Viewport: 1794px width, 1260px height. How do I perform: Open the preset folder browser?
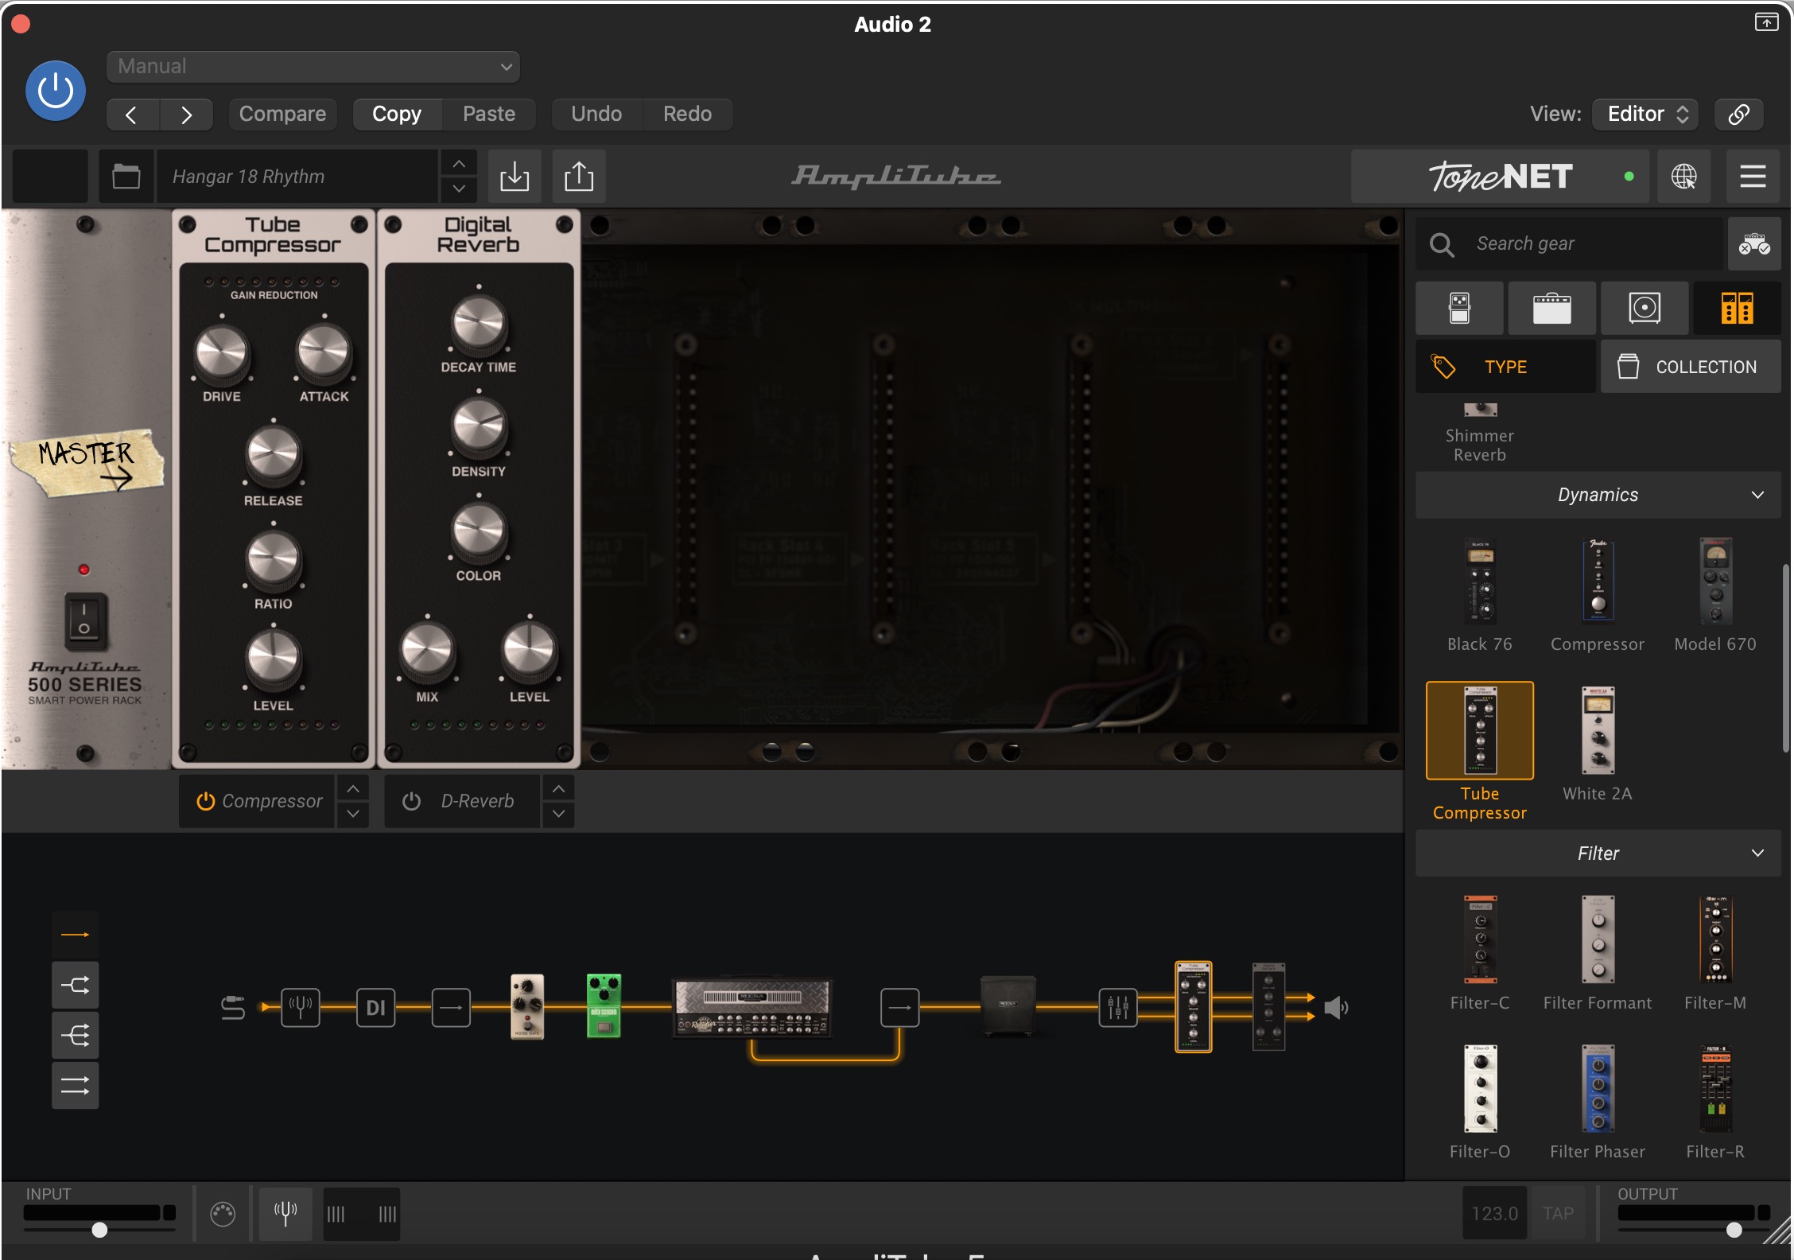coord(126,177)
